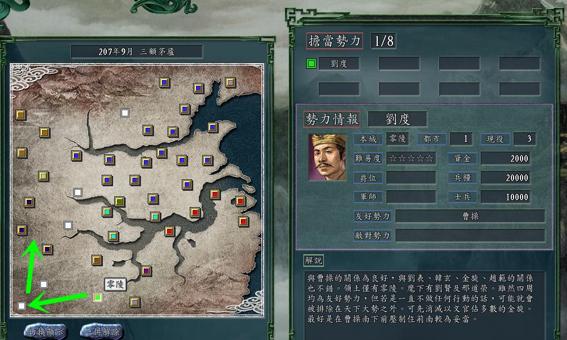Pick the pale light-green city marker
The height and width of the screenshot is (340, 567).
click(43, 177)
